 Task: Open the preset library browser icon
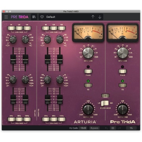pyautogui.click(x=34, y=17)
